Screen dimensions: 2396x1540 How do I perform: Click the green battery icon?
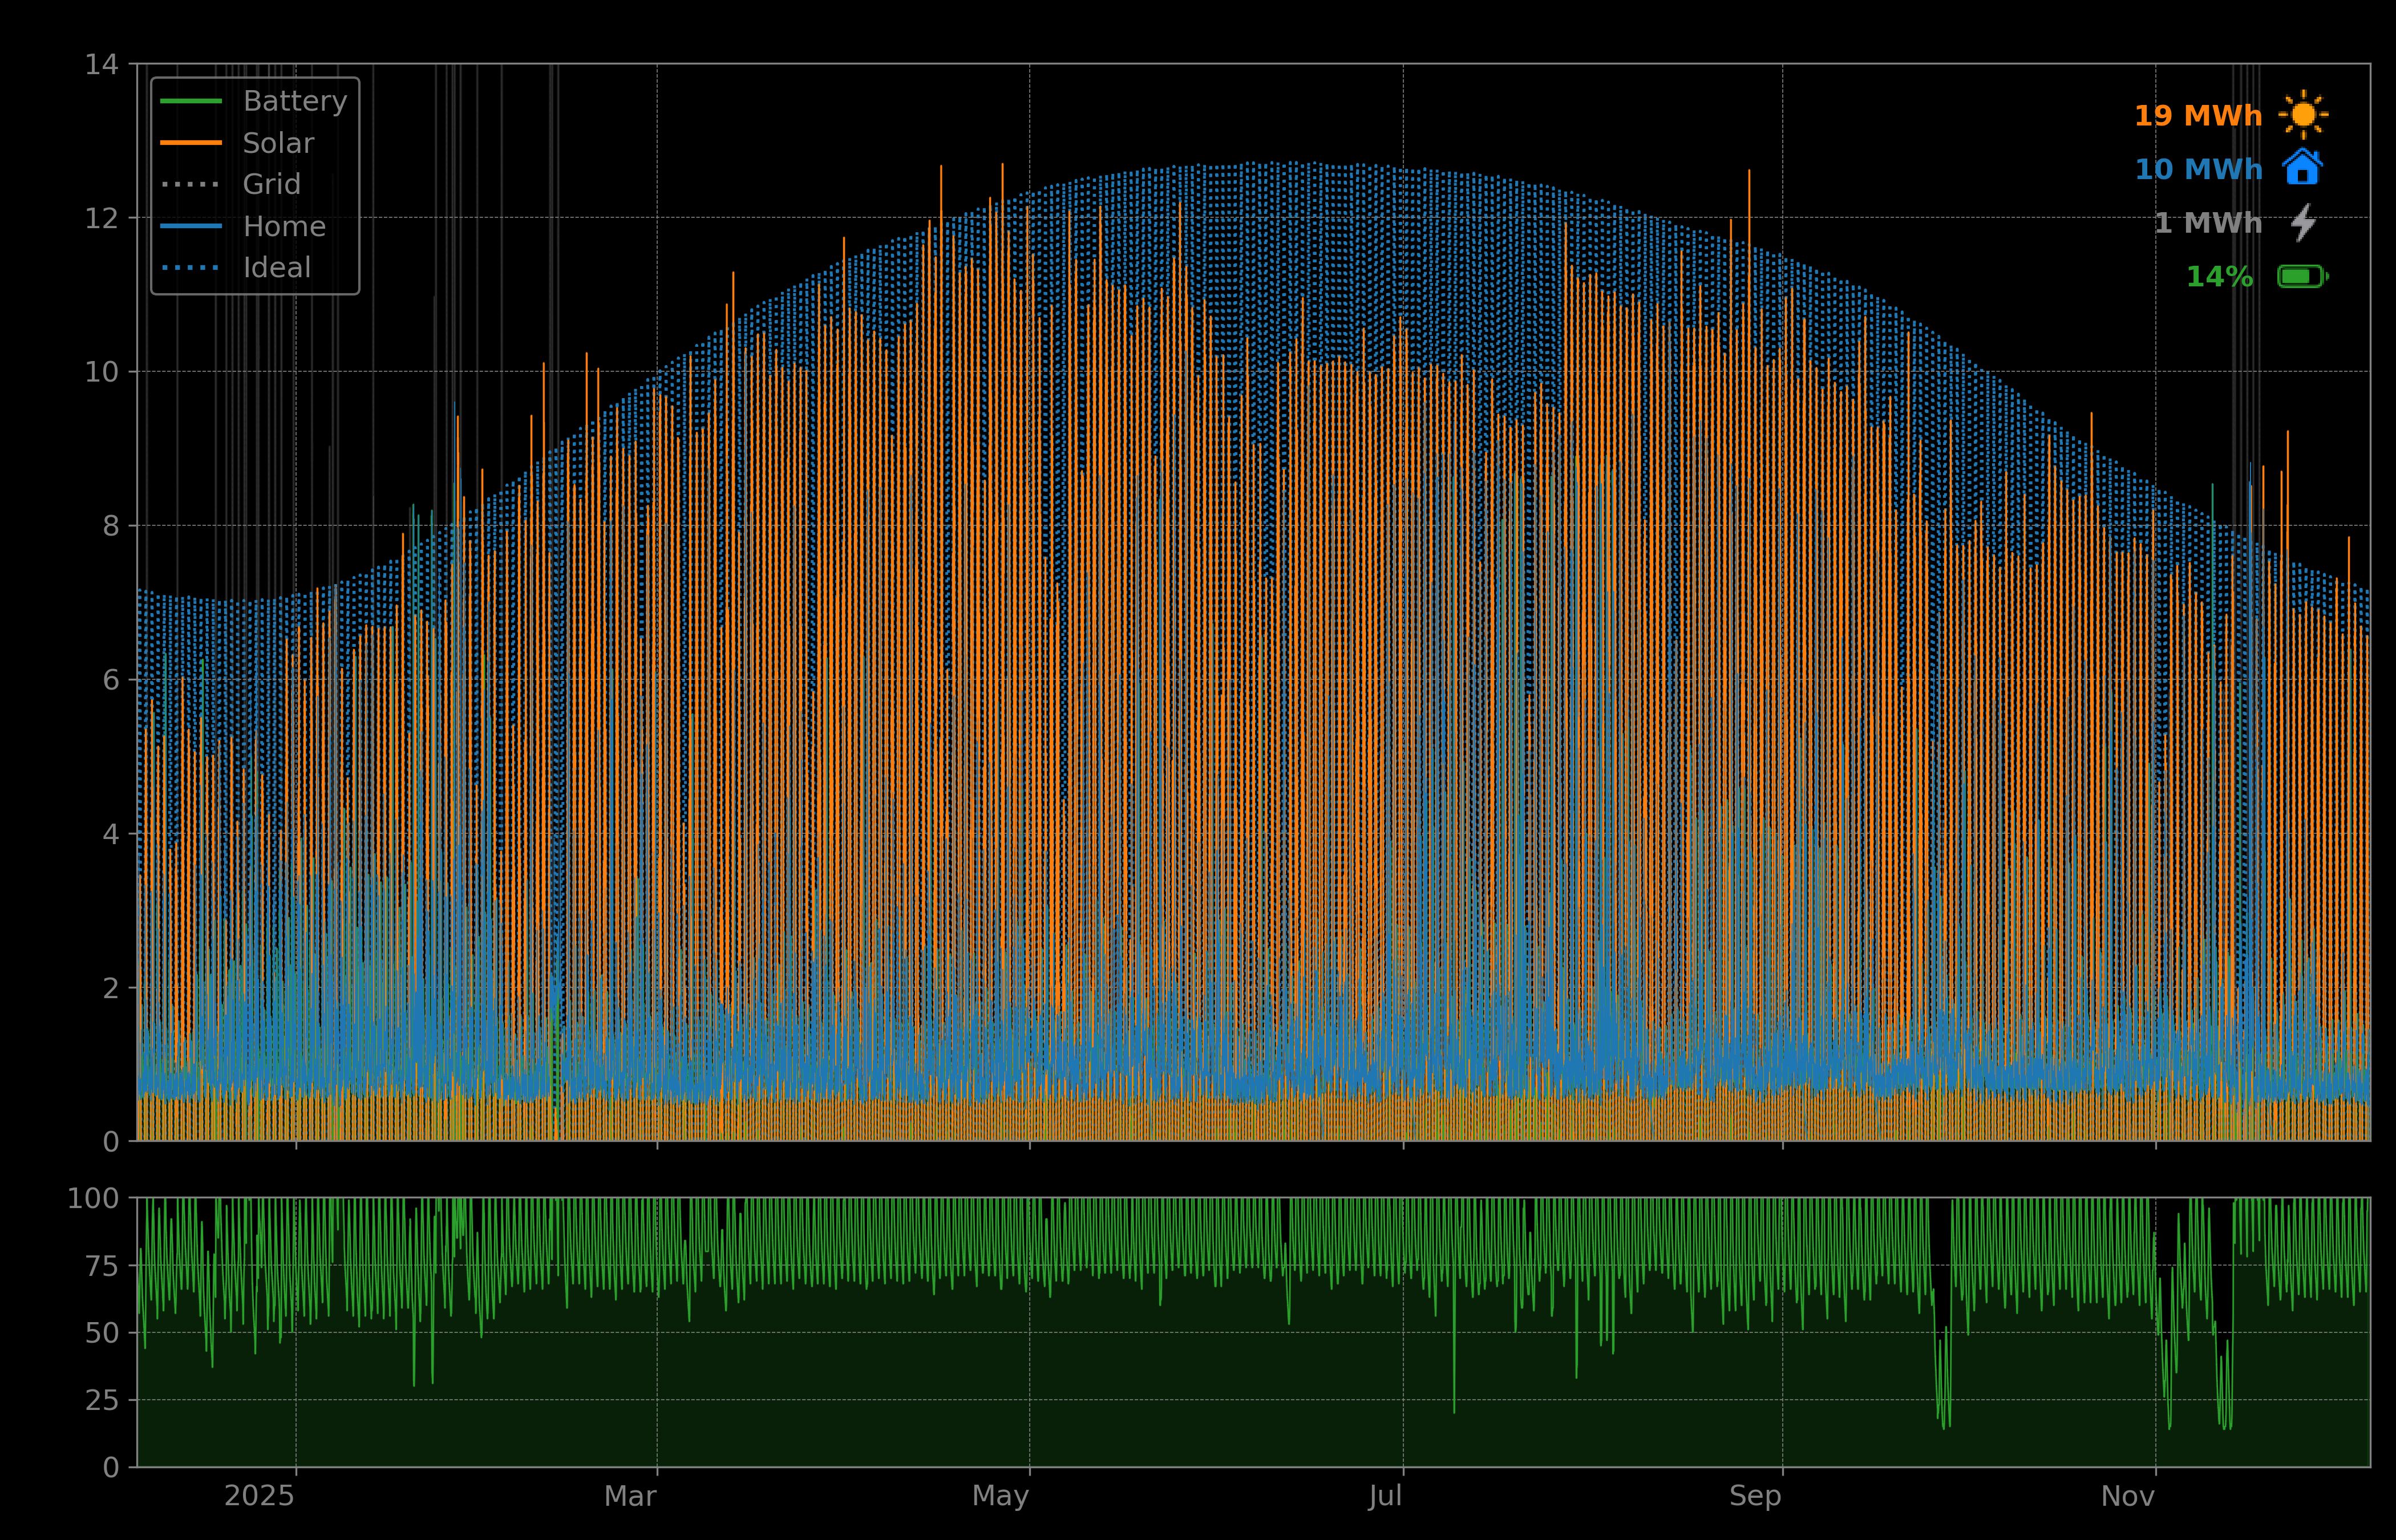coord(2302,276)
